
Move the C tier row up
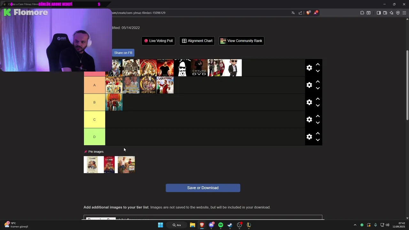[318, 116]
